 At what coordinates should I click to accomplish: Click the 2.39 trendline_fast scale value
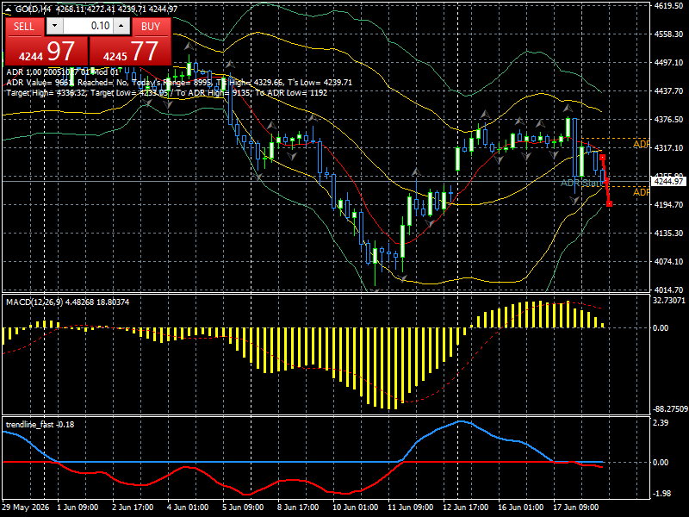pos(661,422)
